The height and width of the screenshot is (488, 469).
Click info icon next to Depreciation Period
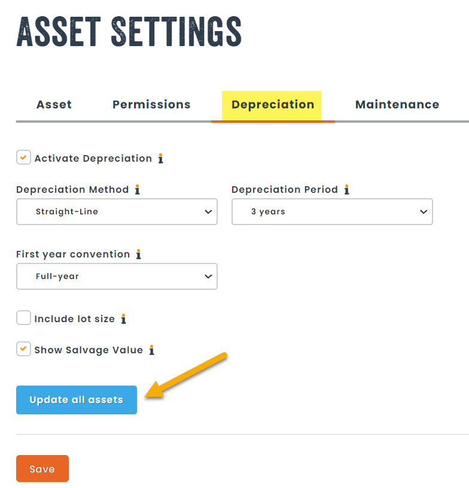[346, 190]
